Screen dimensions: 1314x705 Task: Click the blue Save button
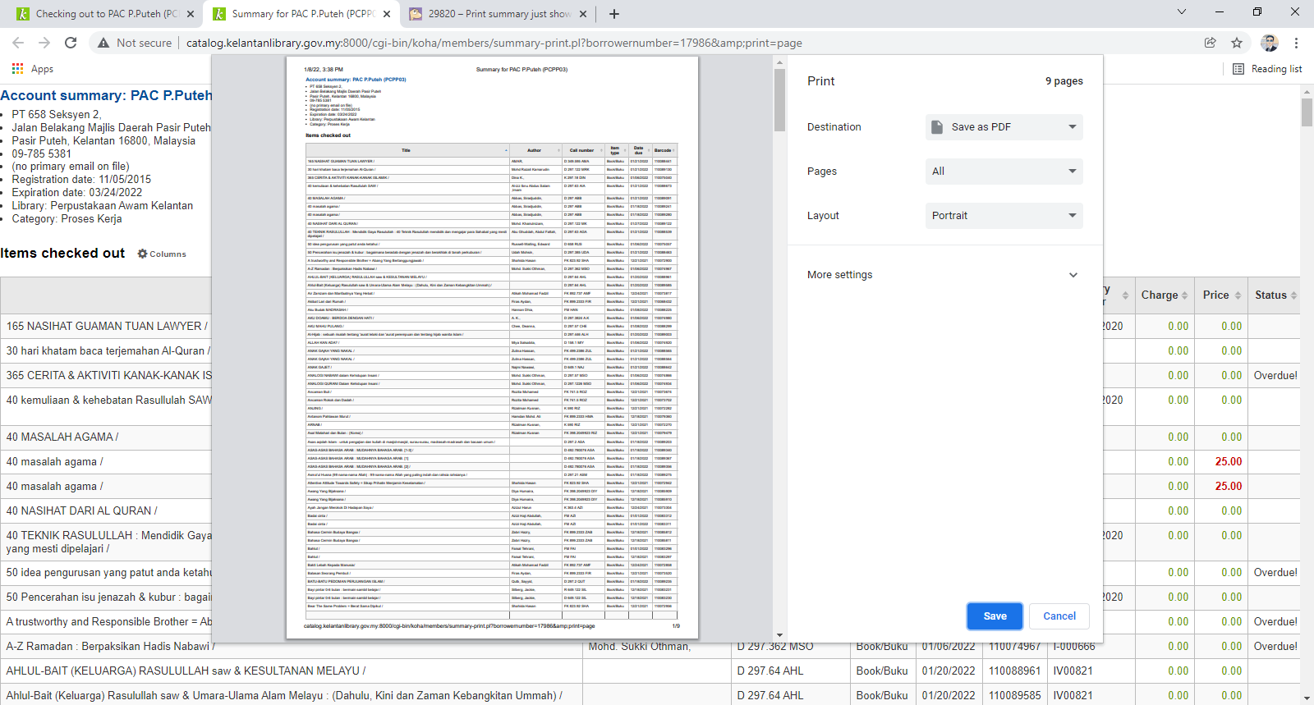click(995, 616)
